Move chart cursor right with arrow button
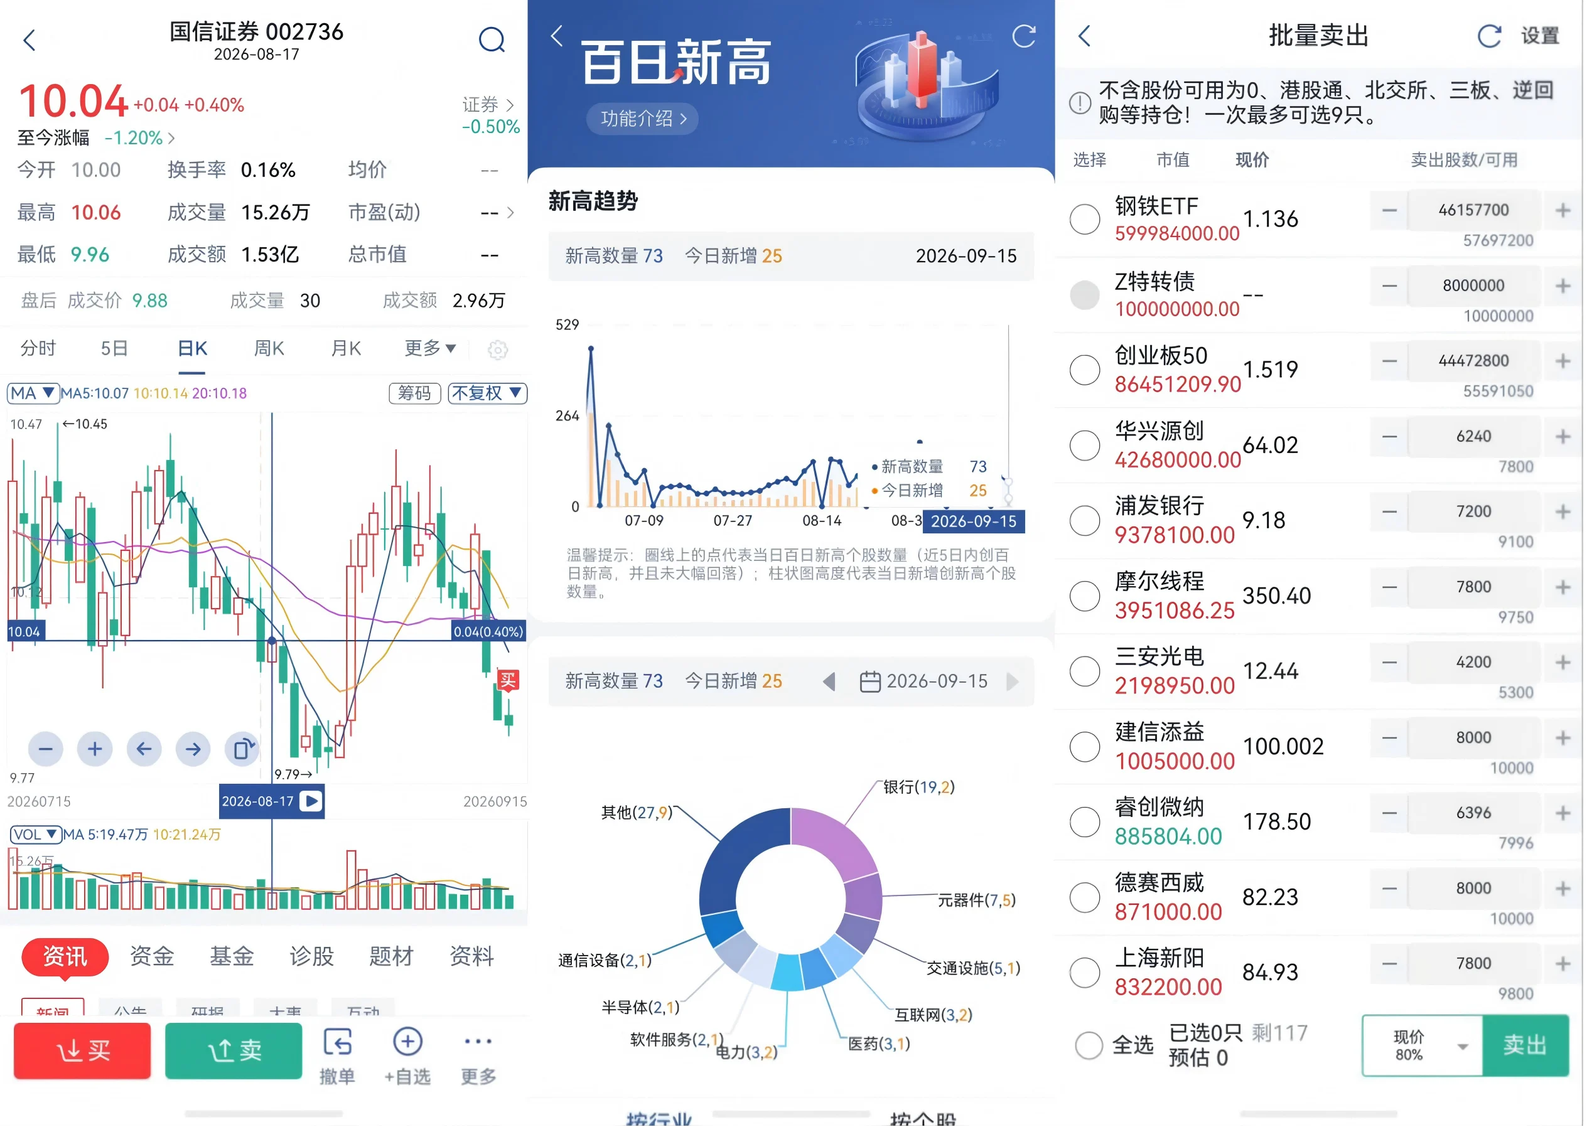This screenshot has height=1127, width=1587. pyautogui.click(x=193, y=749)
